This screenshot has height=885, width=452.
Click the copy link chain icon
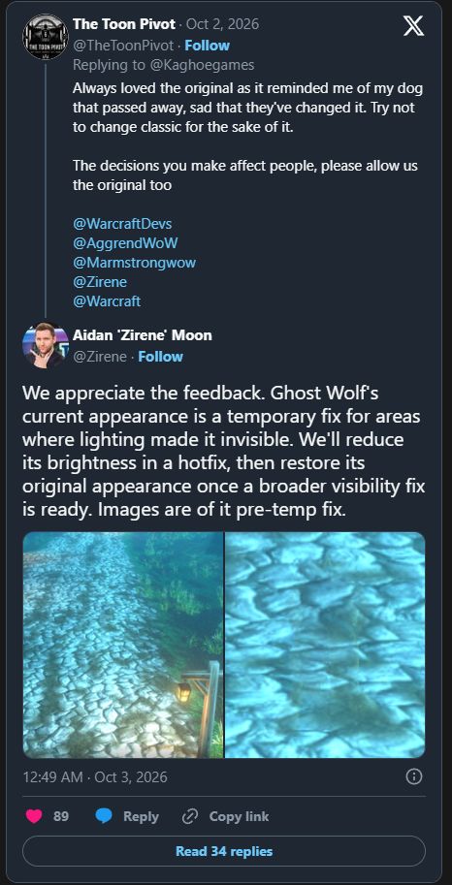pyautogui.click(x=190, y=816)
